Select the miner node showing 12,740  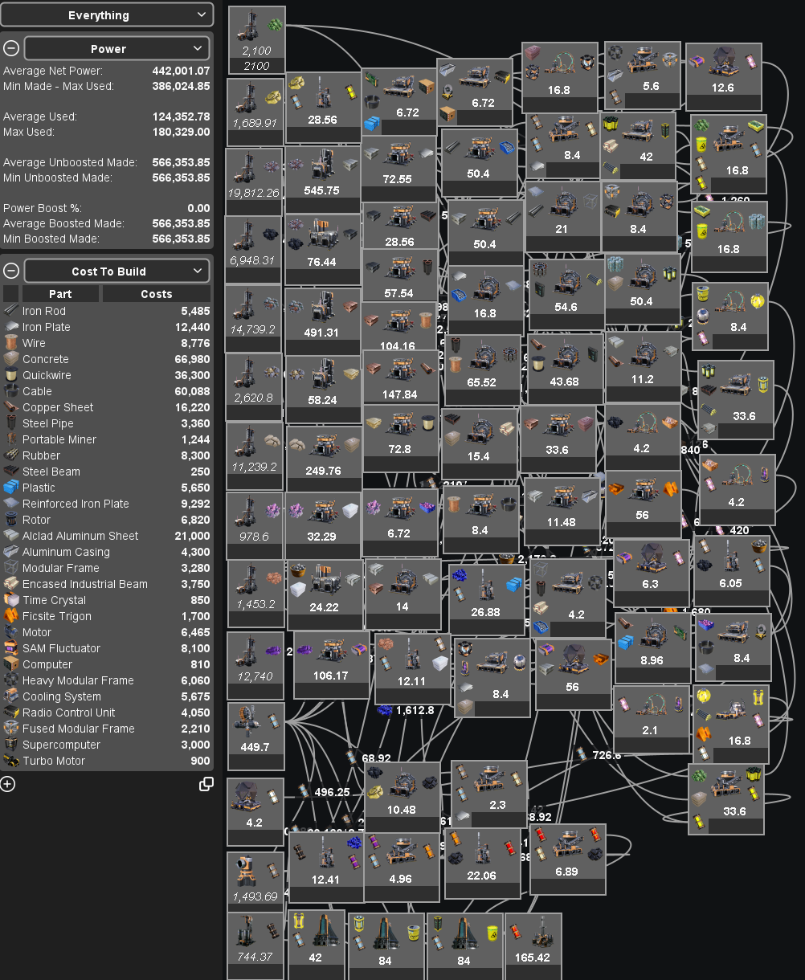point(255,664)
